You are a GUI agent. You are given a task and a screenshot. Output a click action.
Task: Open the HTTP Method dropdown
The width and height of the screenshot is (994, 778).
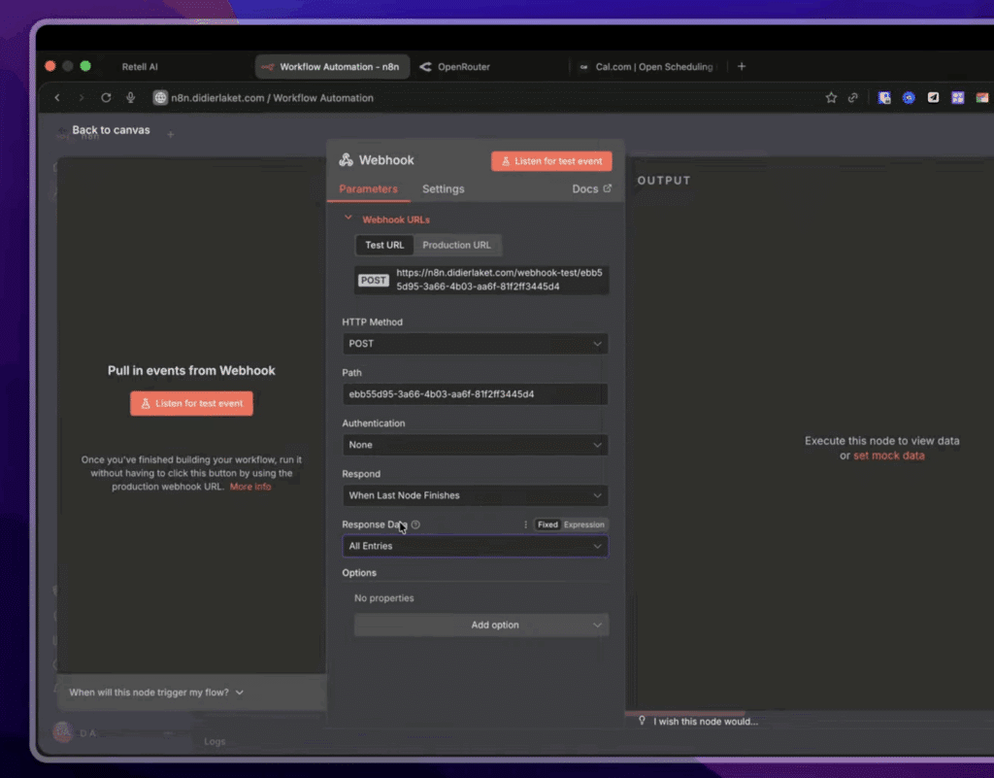click(x=475, y=343)
